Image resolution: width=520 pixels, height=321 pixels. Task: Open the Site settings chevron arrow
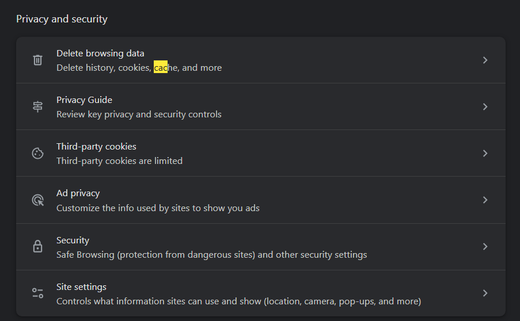485,293
